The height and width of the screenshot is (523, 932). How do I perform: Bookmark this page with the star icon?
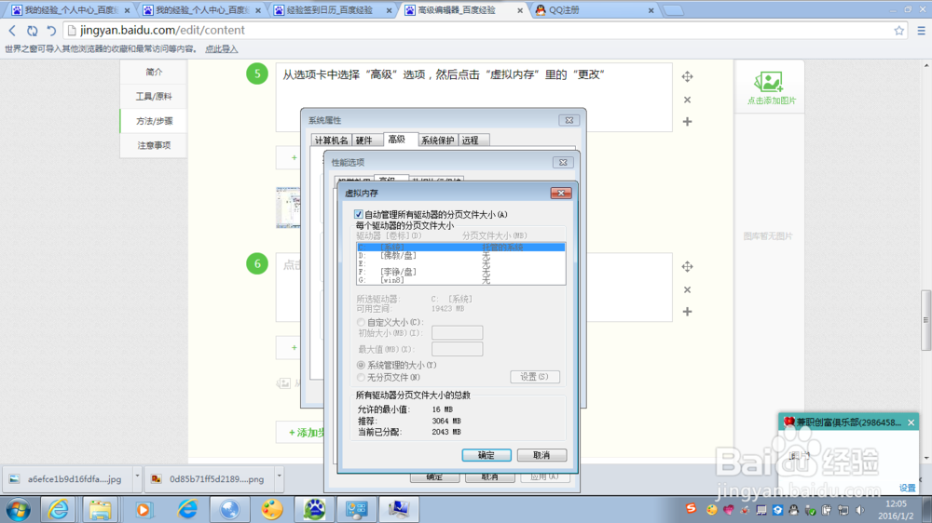pos(898,31)
